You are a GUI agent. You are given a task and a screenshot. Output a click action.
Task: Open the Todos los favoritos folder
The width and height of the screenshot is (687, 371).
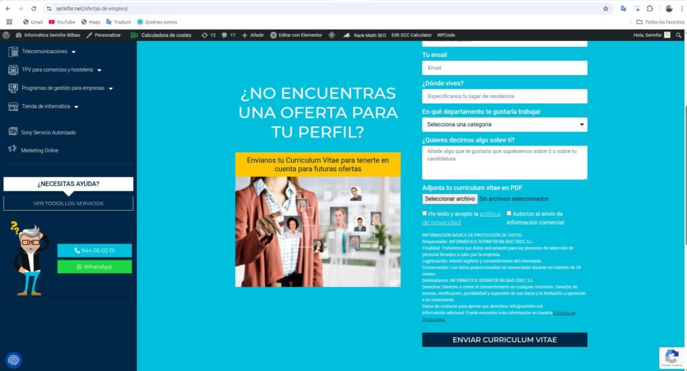click(x=660, y=22)
